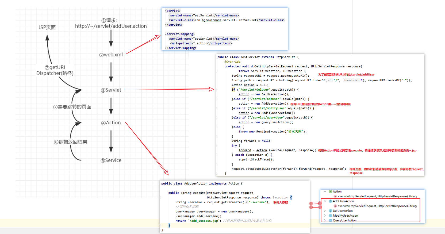Click the QueryUserAction class icon

[331, 220]
